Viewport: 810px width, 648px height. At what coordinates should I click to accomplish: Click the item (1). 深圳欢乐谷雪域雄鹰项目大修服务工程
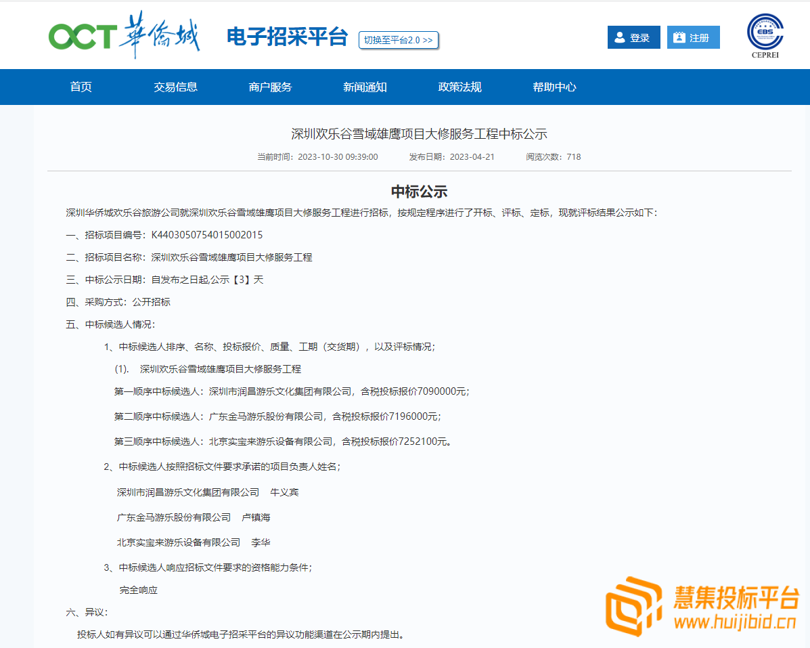coord(208,369)
